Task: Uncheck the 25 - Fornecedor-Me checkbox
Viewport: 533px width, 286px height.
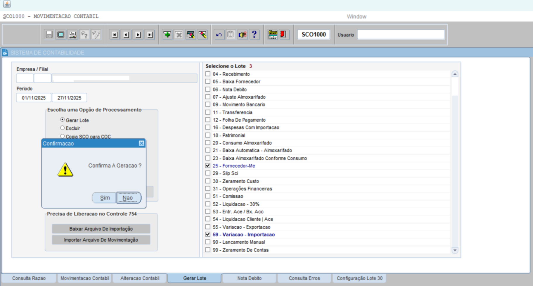Action: [208, 166]
